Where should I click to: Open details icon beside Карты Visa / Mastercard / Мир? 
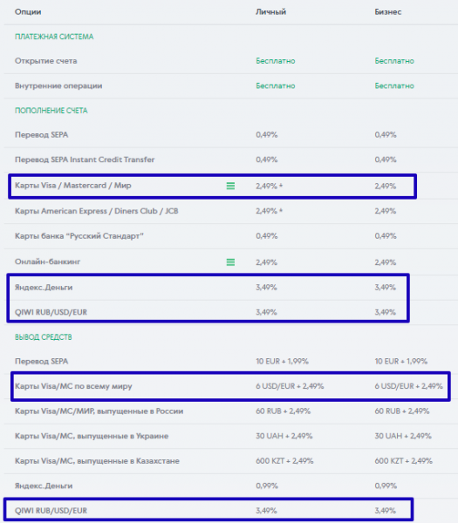[230, 186]
